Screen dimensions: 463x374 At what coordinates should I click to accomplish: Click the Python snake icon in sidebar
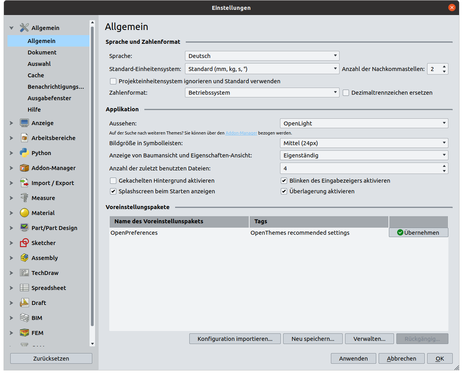point(24,153)
